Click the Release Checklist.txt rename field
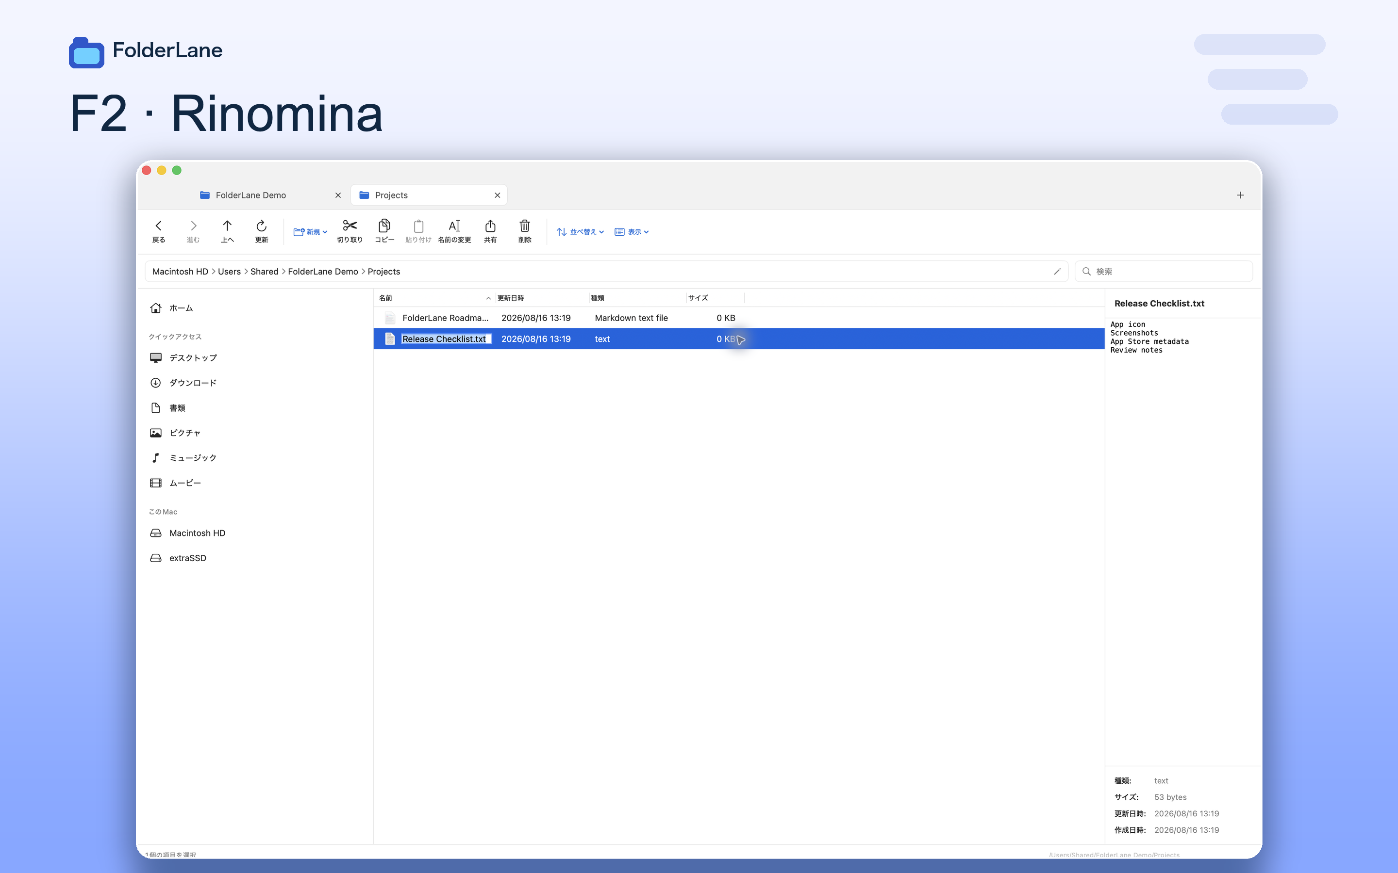This screenshot has height=873, width=1398. pos(446,339)
